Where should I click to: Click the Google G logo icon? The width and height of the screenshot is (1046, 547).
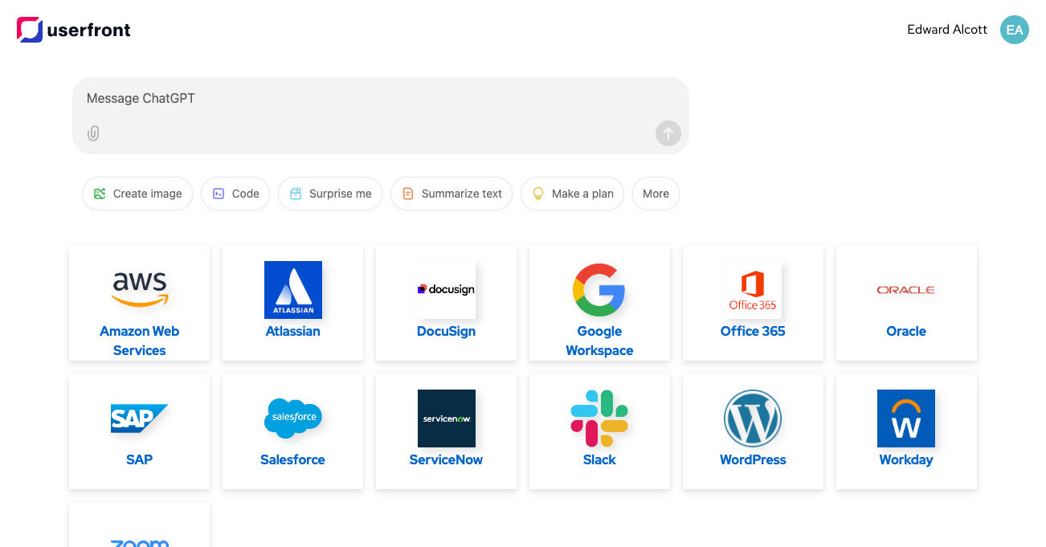tap(599, 290)
